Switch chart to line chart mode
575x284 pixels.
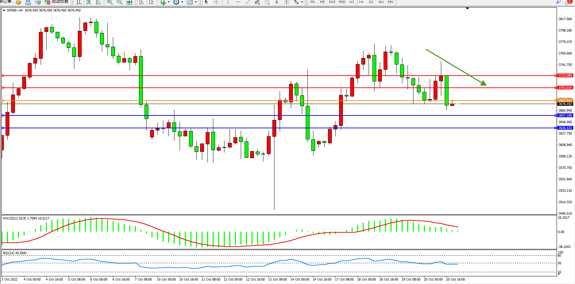point(99,2)
